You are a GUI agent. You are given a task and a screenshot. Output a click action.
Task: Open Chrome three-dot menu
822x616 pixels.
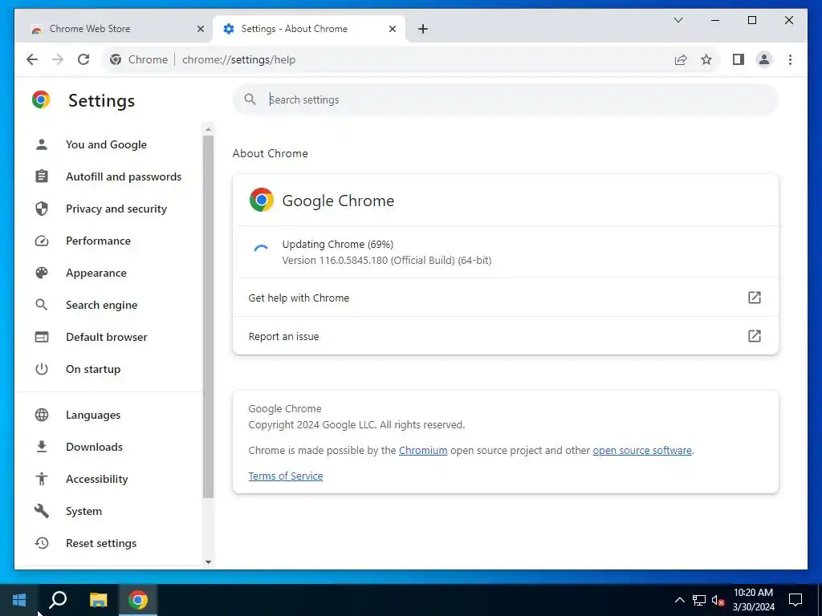pos(790,59)
